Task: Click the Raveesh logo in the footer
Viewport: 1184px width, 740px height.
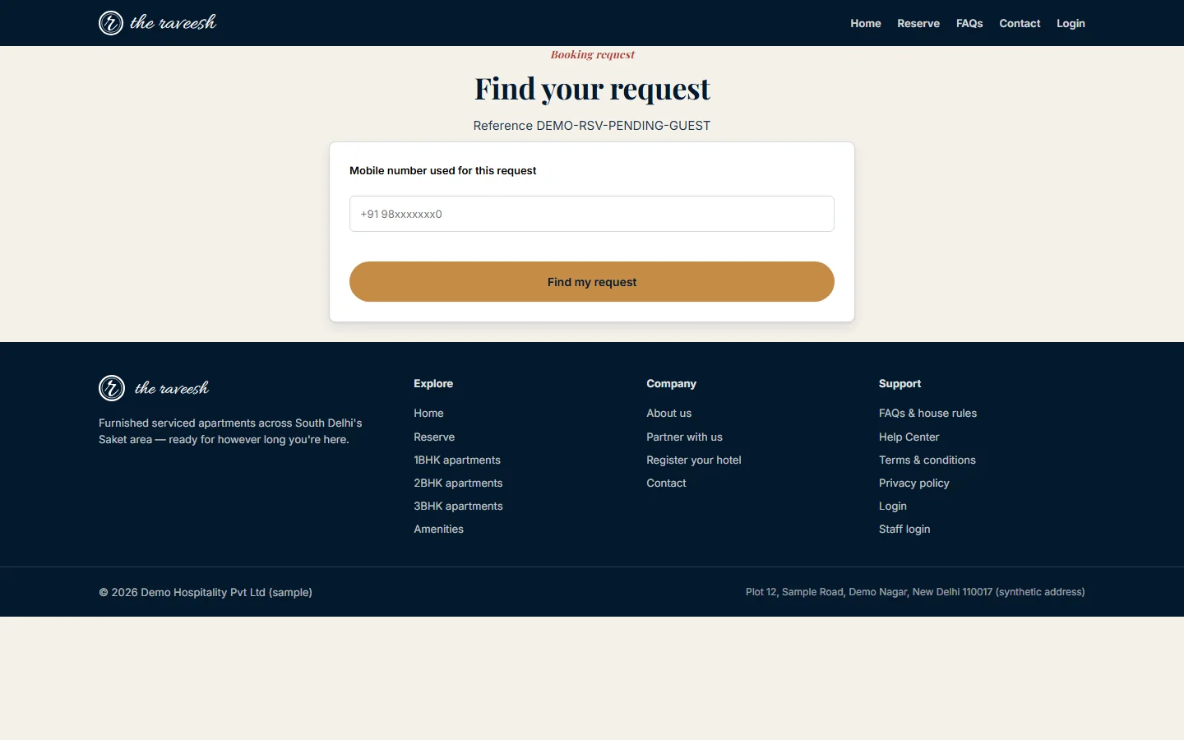Action: (155, 388)
